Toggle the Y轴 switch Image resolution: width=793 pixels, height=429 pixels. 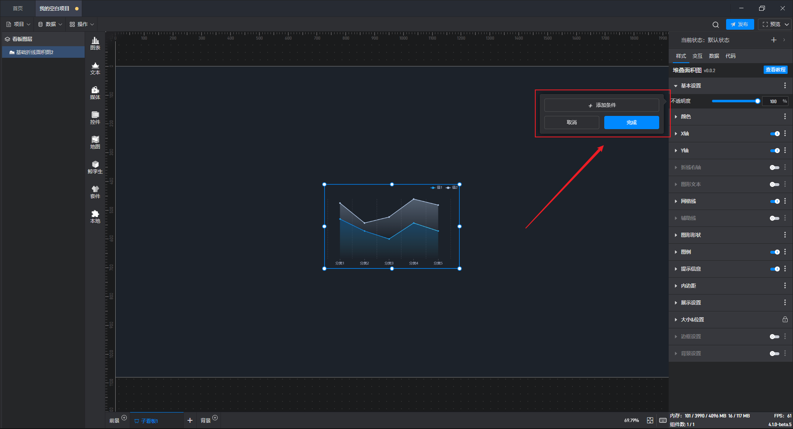(x=775, y=151)
